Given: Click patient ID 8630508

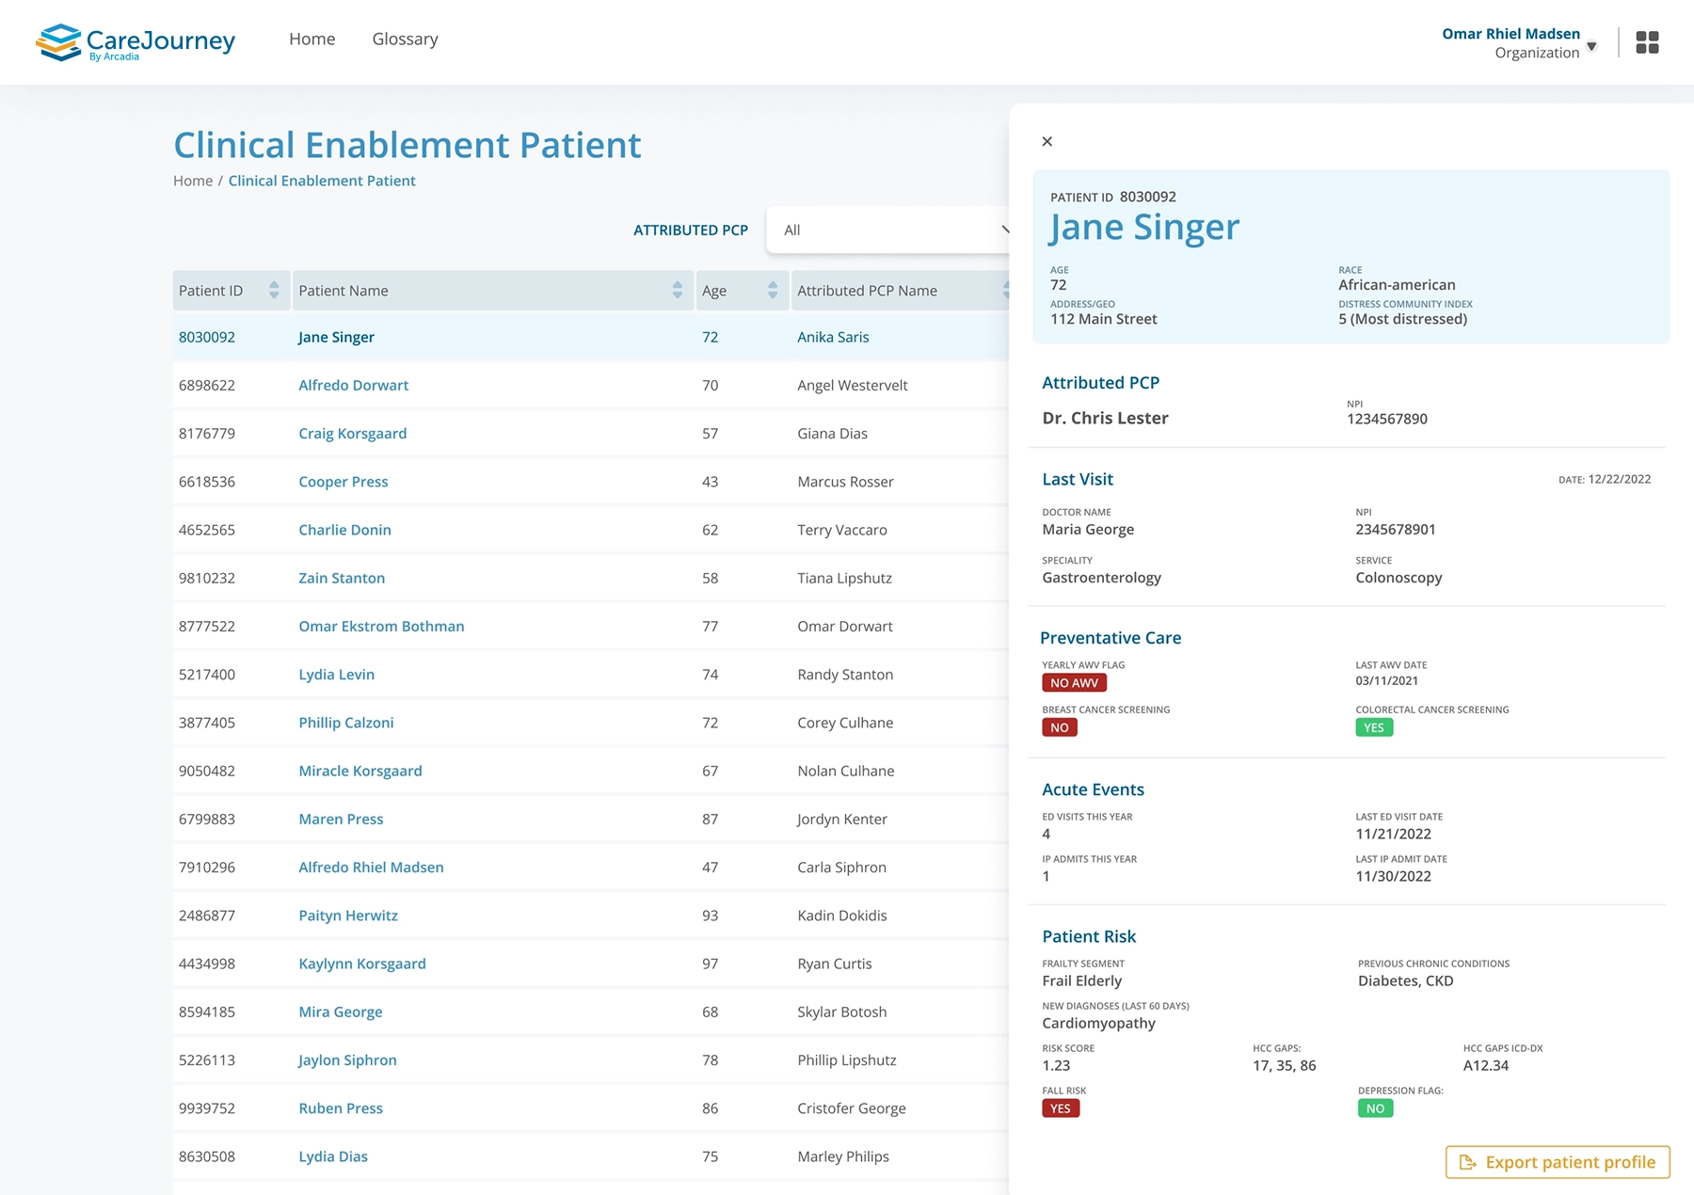Looking at the screenshot, I should pos(207,1156).
